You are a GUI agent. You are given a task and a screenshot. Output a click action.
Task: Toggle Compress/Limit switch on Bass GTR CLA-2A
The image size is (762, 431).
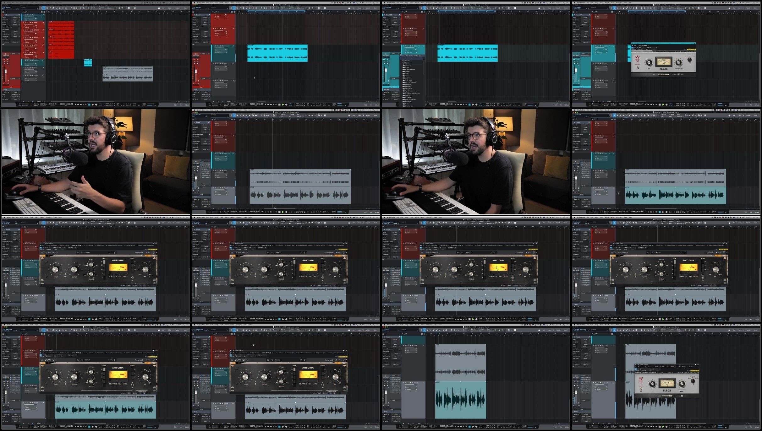638,67
